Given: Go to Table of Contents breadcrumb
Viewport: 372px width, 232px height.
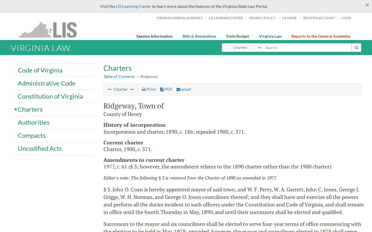Looking at the screenshot, I should coord(119,77).
